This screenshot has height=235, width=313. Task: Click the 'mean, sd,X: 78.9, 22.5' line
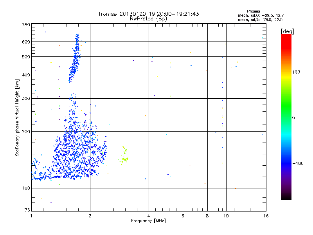click(260, 20)
